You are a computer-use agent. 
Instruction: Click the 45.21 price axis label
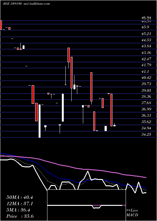(x=146, y=34)
